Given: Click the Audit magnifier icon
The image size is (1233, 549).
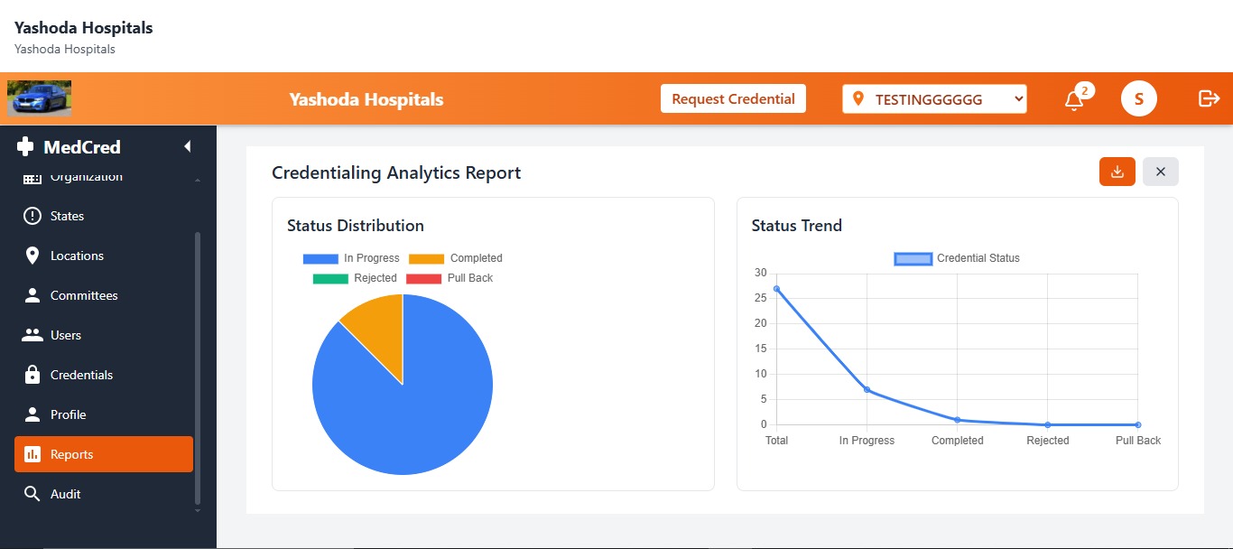Looking at the screenshot, I should (32, 494).
